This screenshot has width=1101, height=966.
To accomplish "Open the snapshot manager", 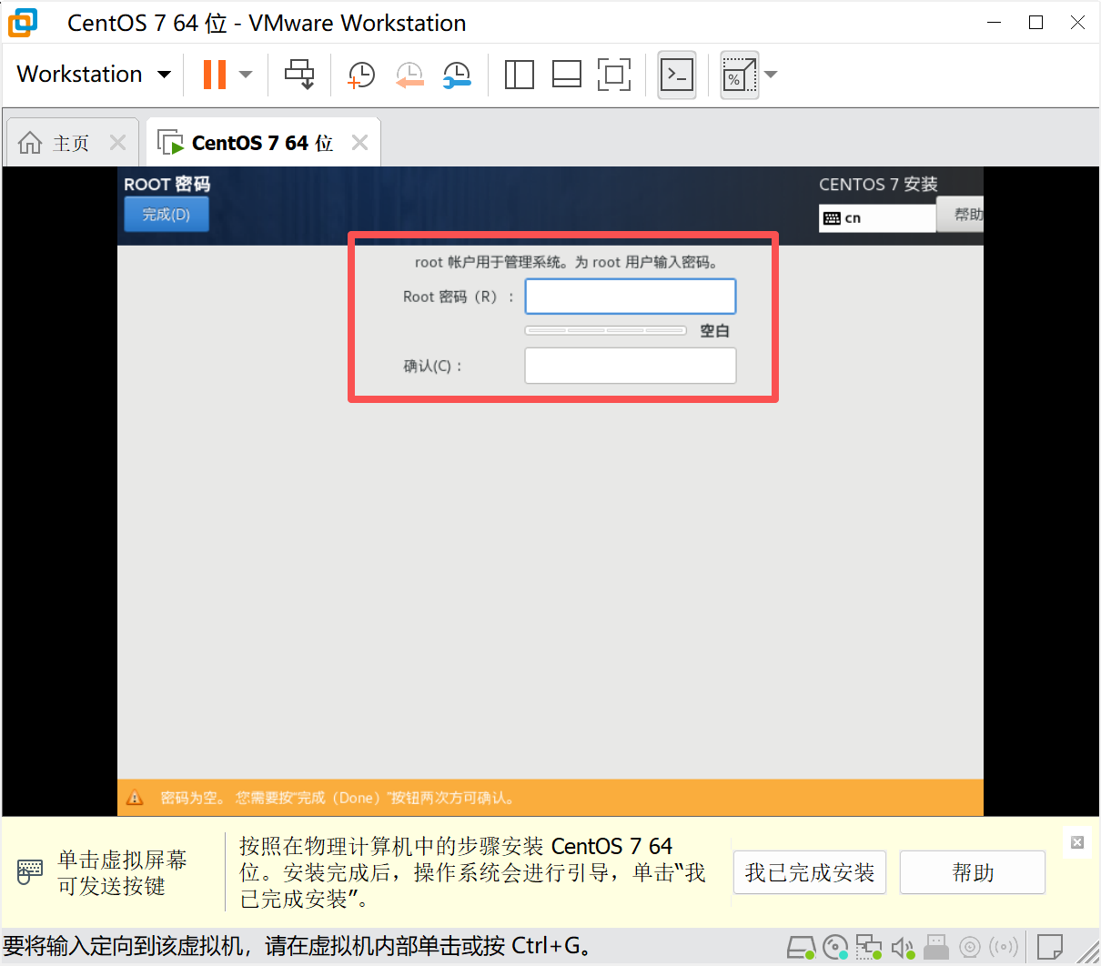I will [x=457, y=75].
